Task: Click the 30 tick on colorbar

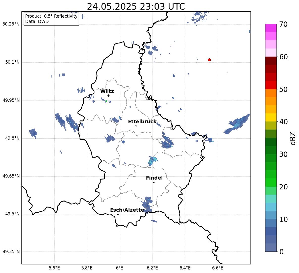Action: (x=283, y=154)
